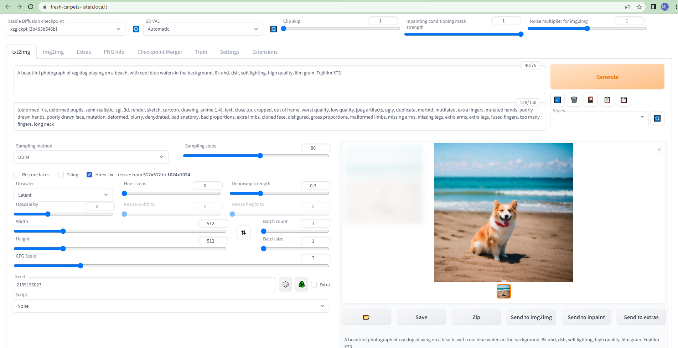Switch to the img2img tab

click(x=53, y=52)
